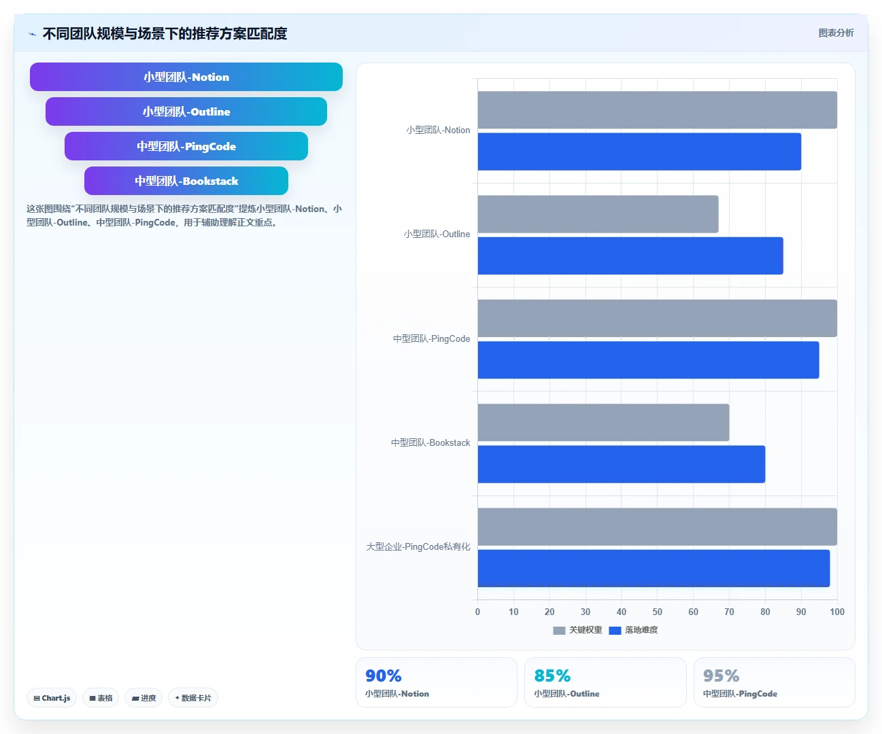Viewport: 882px width, 734px height.
Task: Click the 小型团队-Outline caption under 85%
Action: (566, 694)
